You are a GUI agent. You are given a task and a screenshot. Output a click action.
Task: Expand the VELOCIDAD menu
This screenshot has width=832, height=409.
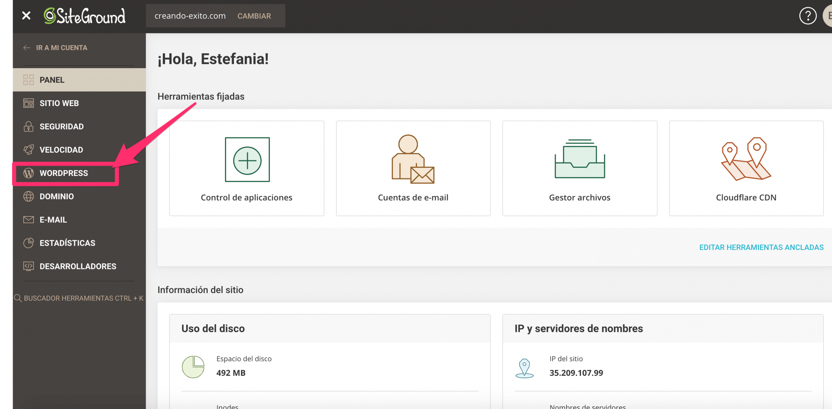pyautogui.click(x=79, y=150)
